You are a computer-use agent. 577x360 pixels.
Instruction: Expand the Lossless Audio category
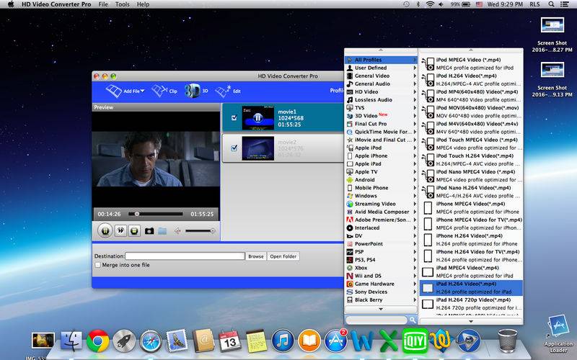pyautogui.click(x=381, y=100)
